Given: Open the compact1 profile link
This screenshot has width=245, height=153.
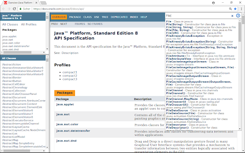Looking at the screenshot, I should click(70, 72).
